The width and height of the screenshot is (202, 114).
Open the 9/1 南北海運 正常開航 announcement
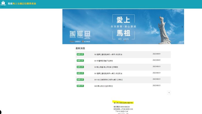[106, 67]
